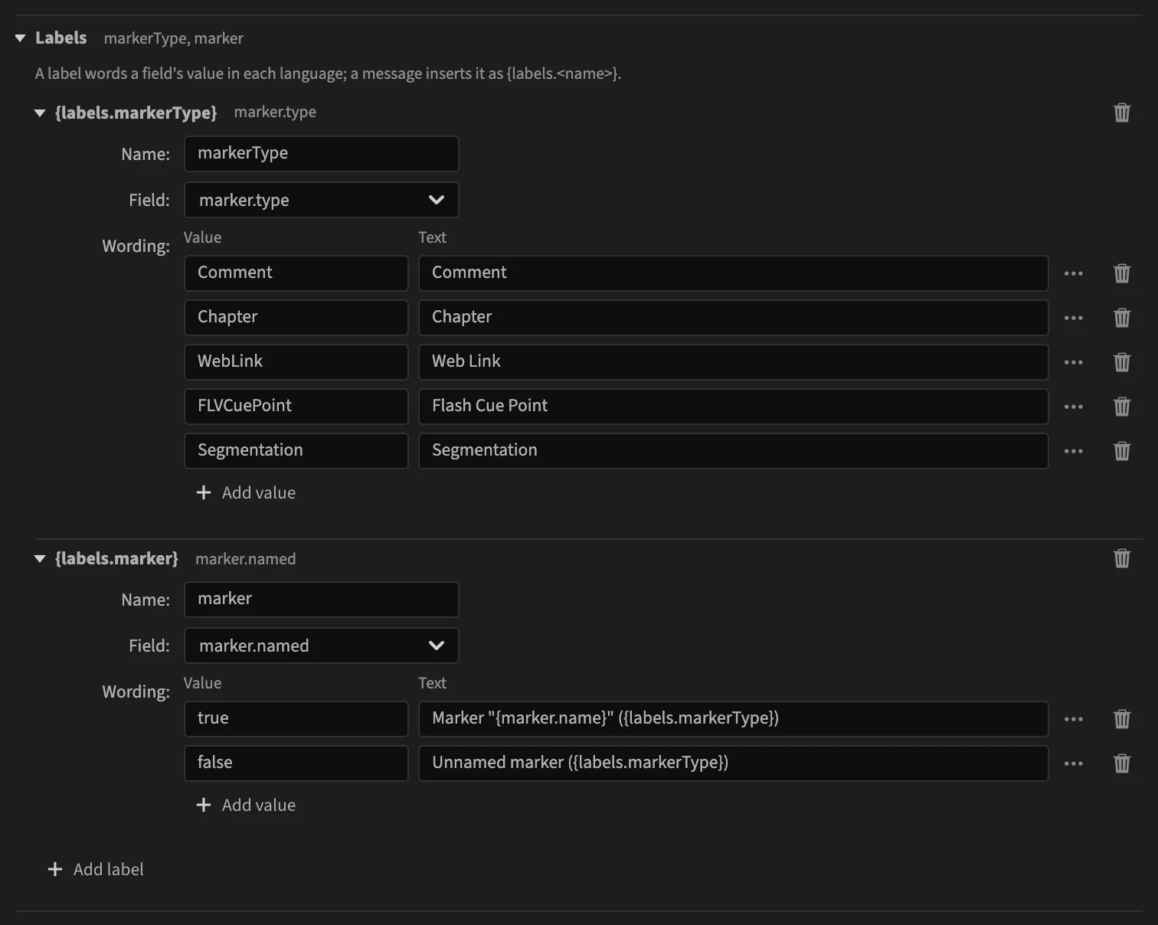Edit the Unnamed marker text field
The image size is (1158, 925).
coord(734,763)
